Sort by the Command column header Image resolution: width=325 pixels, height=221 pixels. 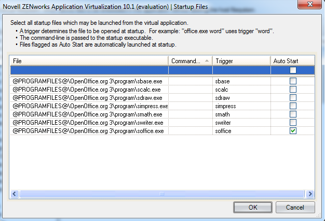tap(191, 61)
